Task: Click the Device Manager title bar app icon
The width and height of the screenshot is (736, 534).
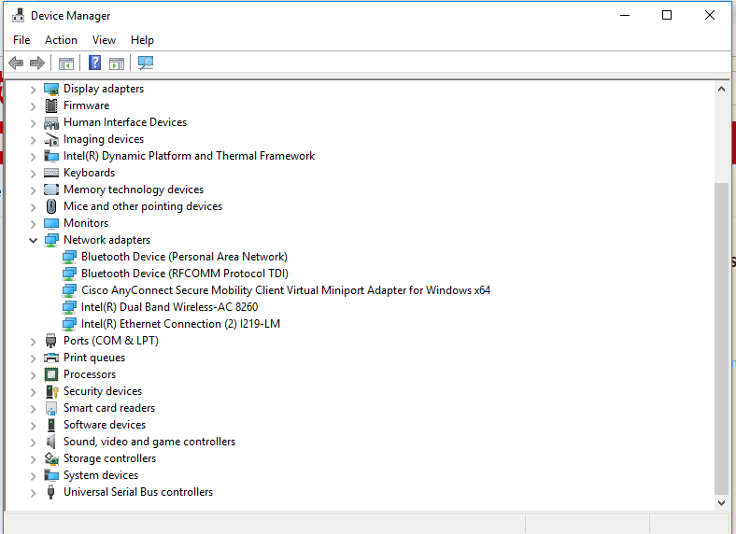Action: [19, 16]
